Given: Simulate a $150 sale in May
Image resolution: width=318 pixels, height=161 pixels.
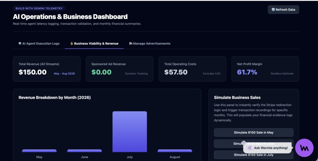Looking at the screenshot, I should pos(254,133).
